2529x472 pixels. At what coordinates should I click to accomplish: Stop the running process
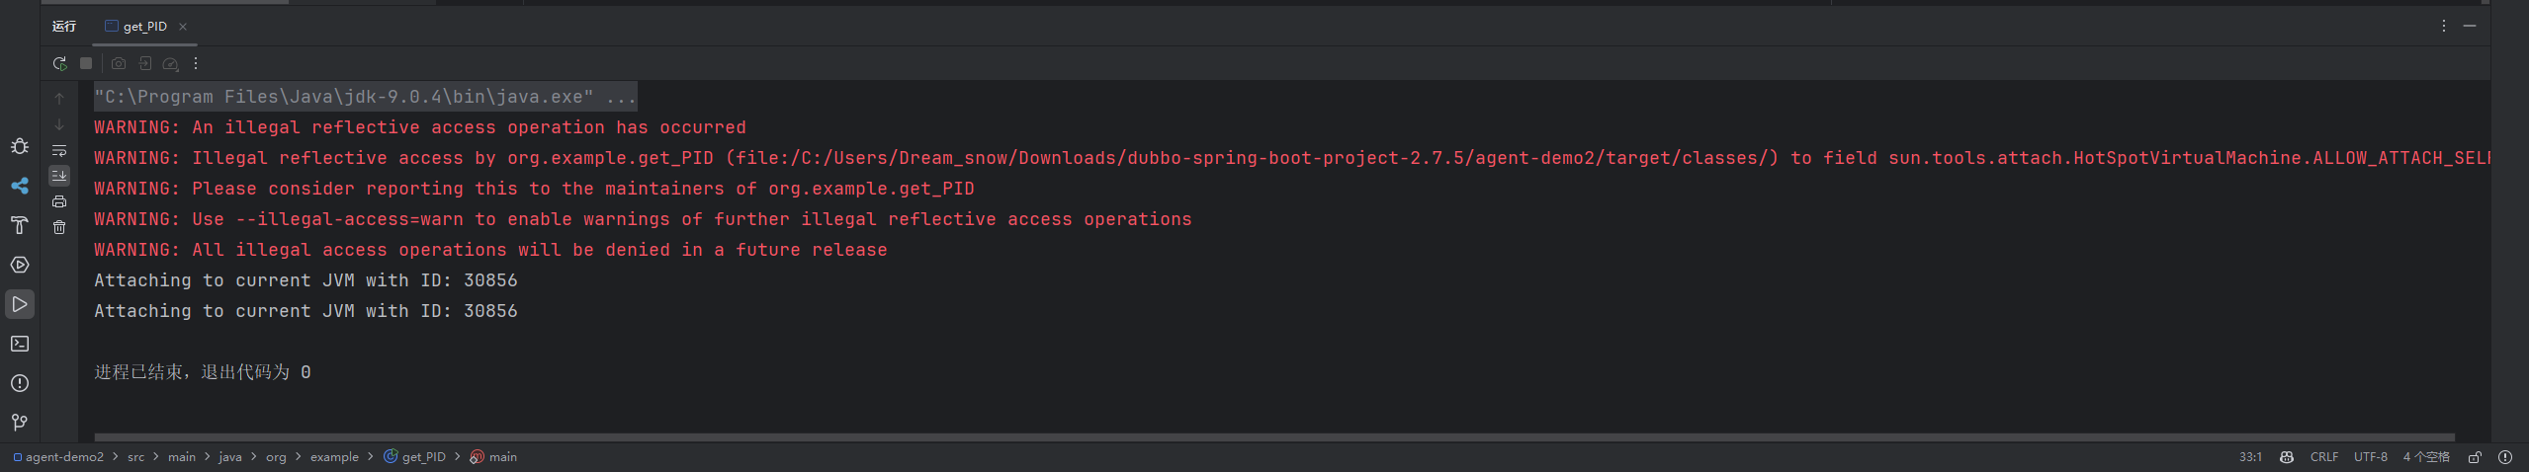86,63
